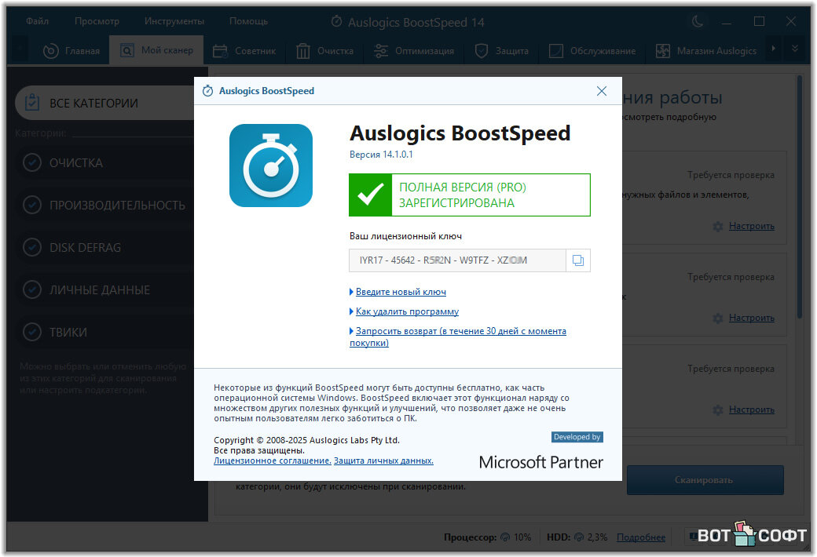Expand Как удалить программу option
The height and width of the screenshot is (557, 817).
[407, 311]
